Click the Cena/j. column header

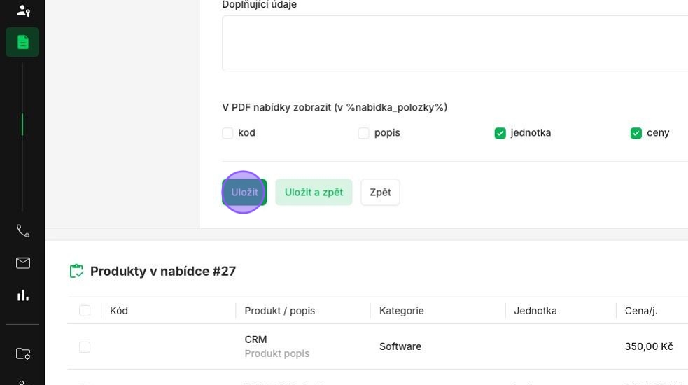coord(641,311)
